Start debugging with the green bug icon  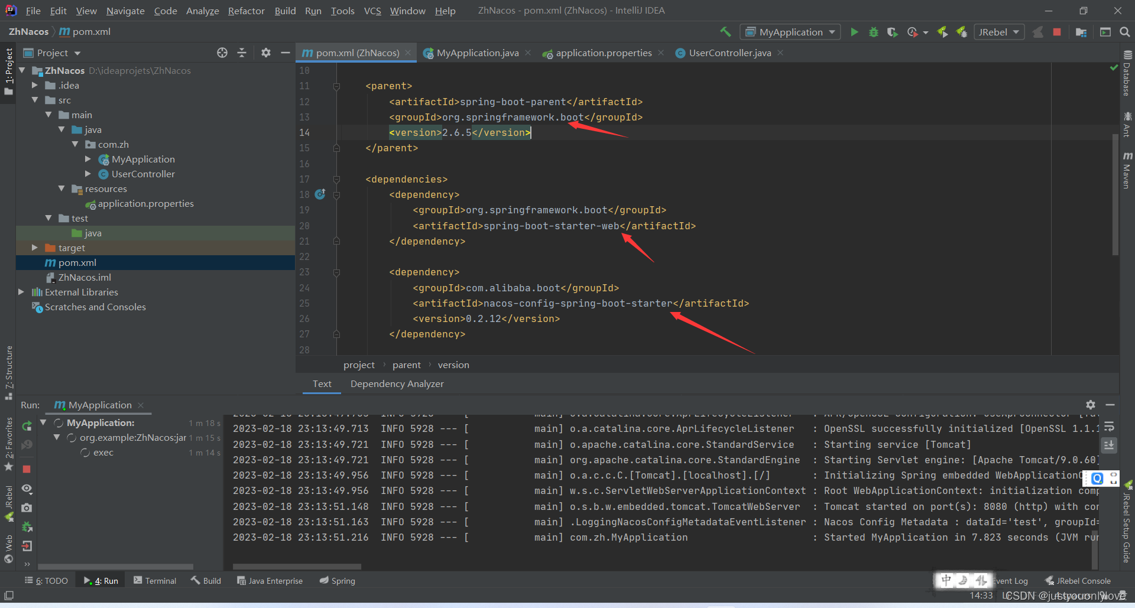(873, 32)
